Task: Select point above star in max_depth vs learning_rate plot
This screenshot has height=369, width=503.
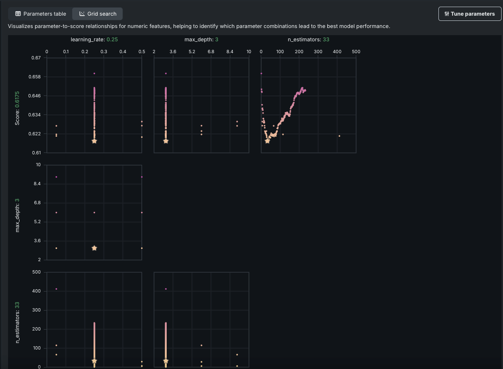Action: (x=94, y=212)
